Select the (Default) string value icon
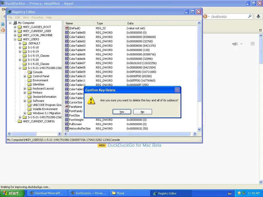The image size is (263, 197). (x=67, y=28)
